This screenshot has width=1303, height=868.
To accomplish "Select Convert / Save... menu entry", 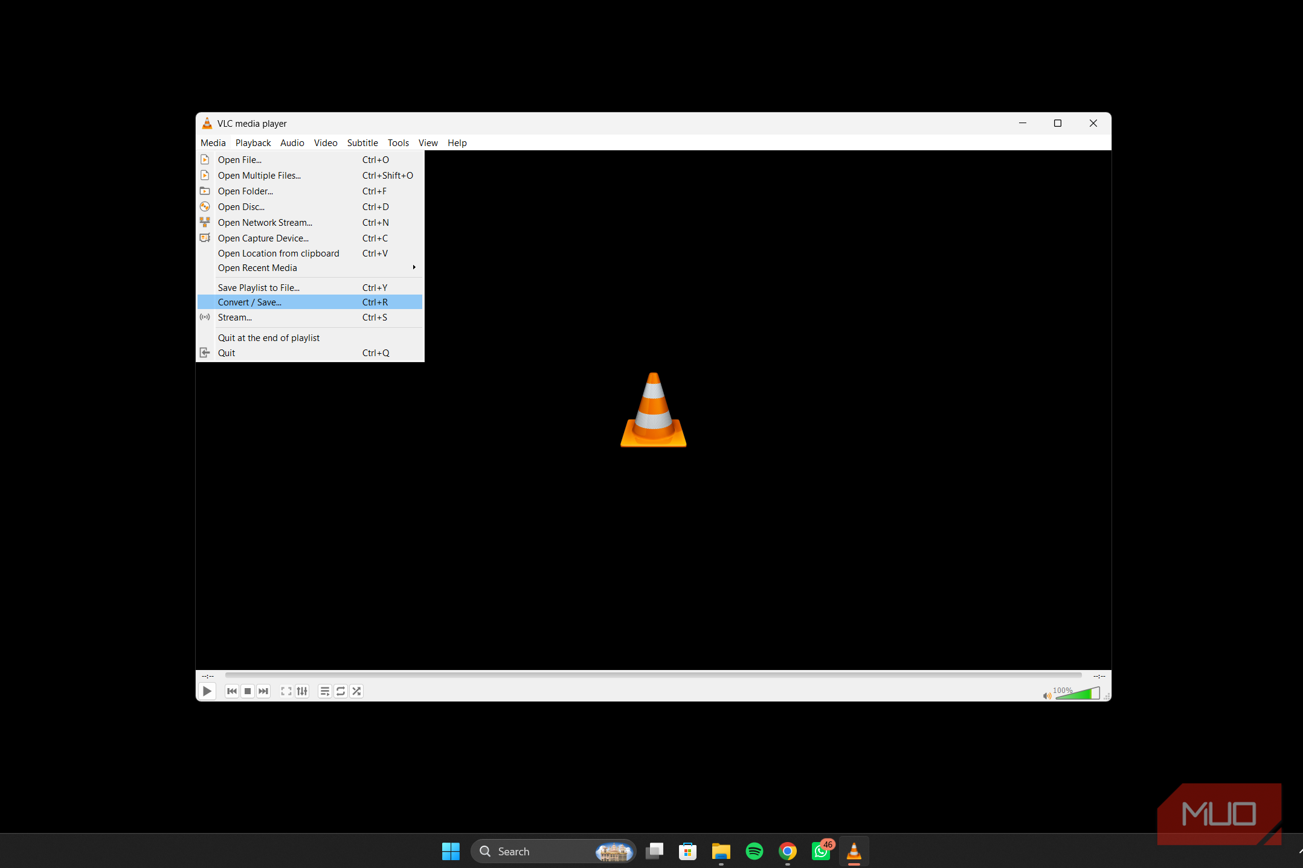I will point(310,302).
